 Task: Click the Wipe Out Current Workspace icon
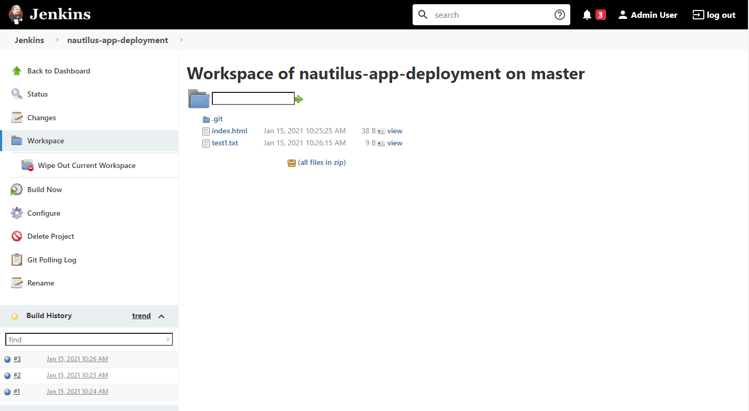(x=27, y=165)
